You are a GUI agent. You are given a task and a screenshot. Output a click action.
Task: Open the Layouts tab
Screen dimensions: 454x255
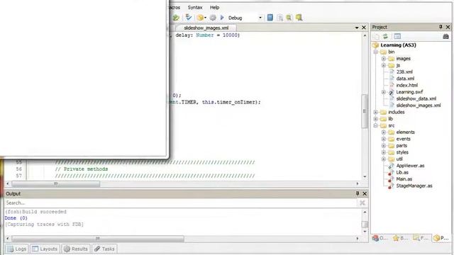pyautogui.click(x=45, y=249)
